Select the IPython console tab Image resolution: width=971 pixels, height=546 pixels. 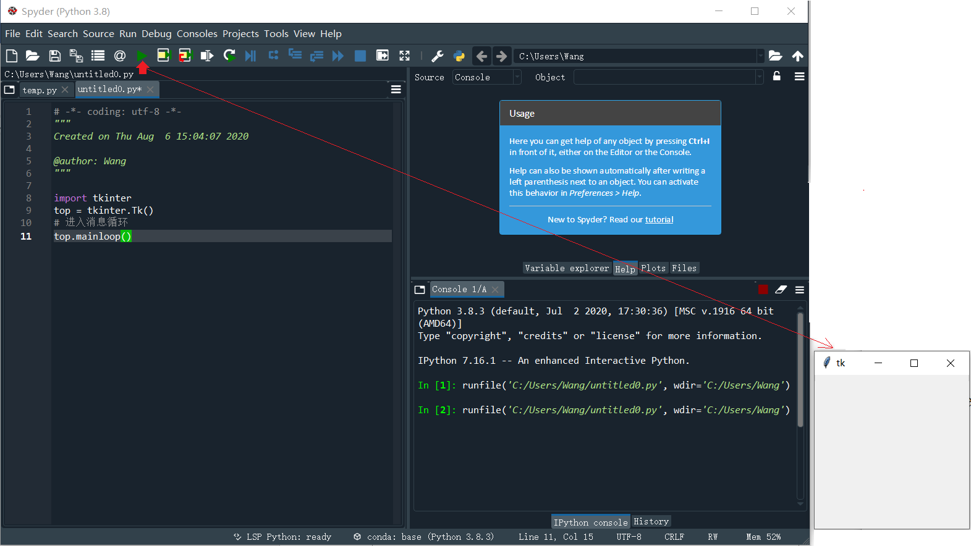[590, 522]
